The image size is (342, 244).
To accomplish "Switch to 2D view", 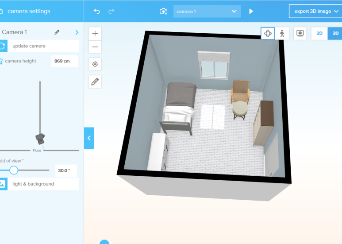I will (319, 33).
